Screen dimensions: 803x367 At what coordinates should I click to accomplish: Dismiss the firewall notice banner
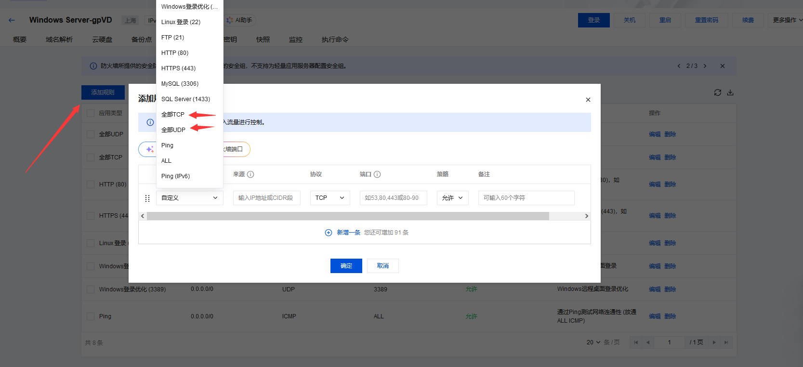click(x=722, y=66)
